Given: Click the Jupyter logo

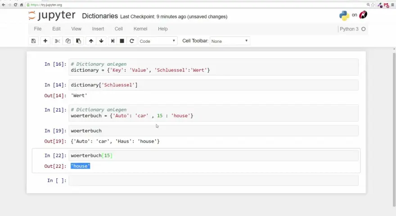Looking at the screenshot, I should pos(52,15).
